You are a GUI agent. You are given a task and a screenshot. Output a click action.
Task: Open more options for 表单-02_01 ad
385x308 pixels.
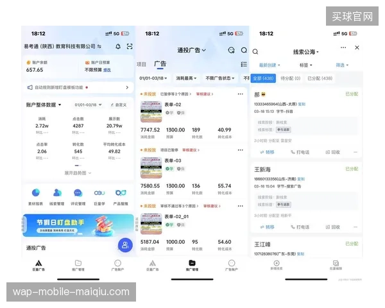coord(241,206)
